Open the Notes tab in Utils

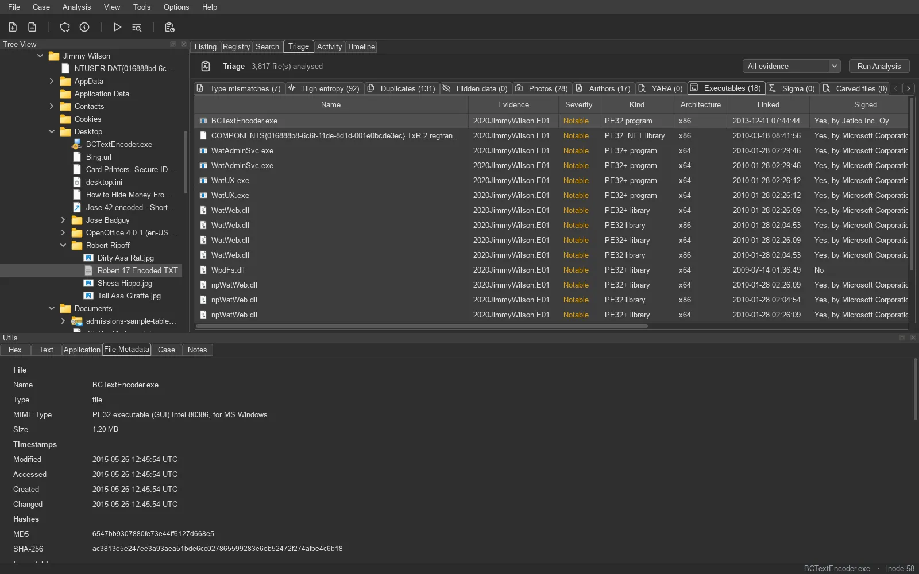tap(197, 350)
